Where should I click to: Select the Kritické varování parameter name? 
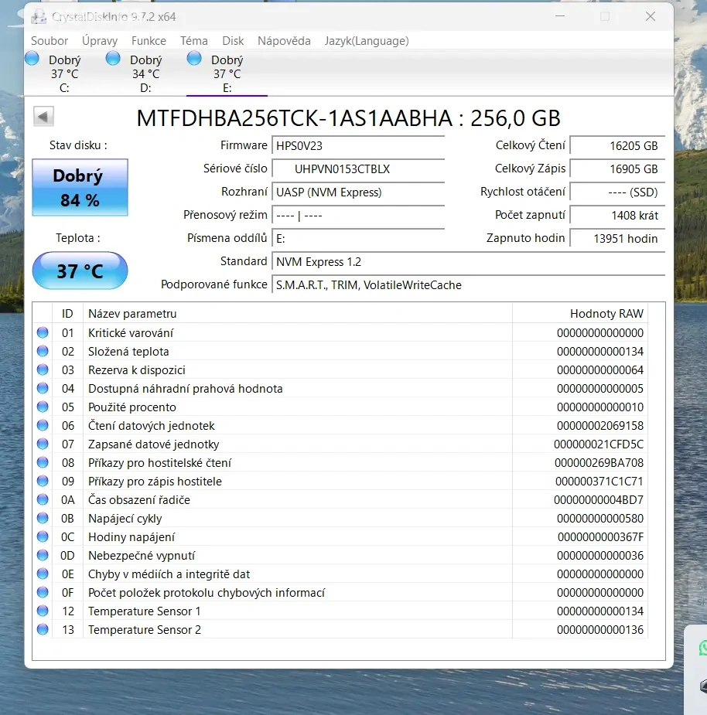131,333
